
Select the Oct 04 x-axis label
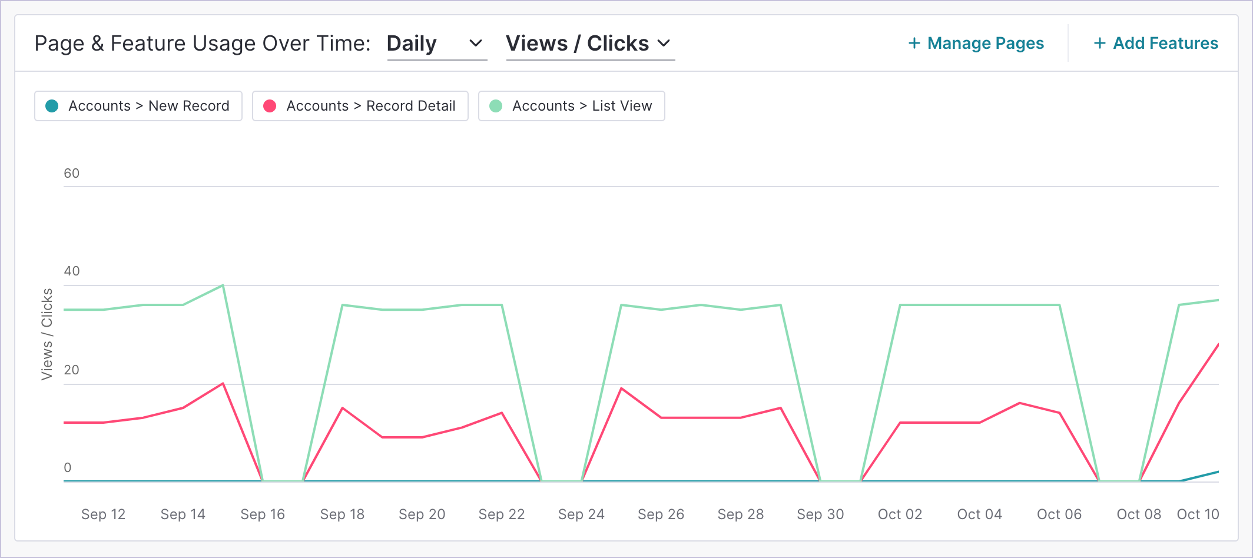coord(980,514)
